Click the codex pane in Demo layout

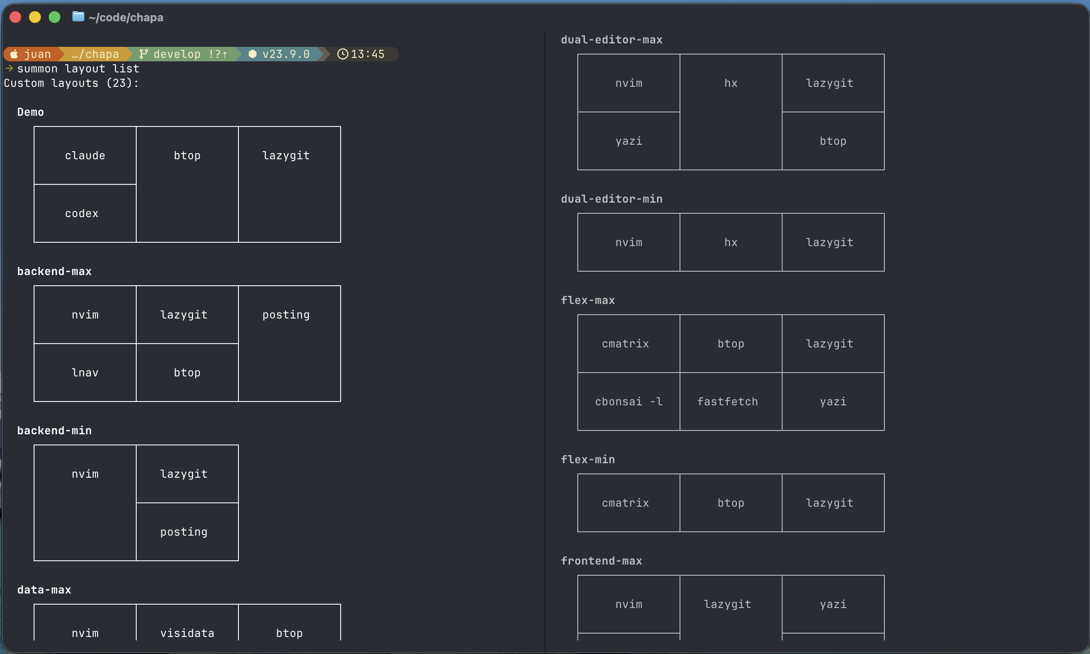82,214
